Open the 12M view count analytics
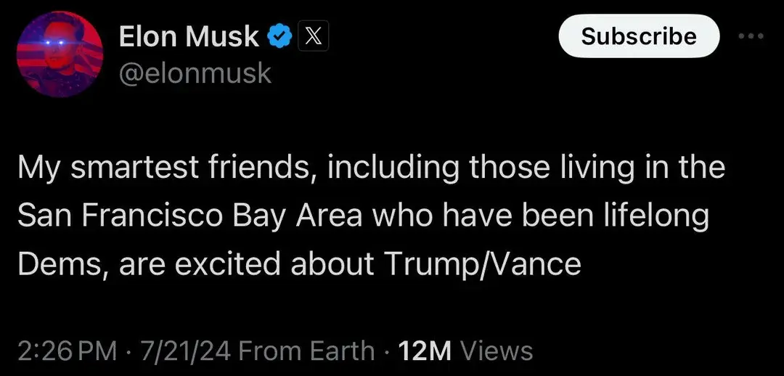The image size is (784, 376). click(425, 351)
